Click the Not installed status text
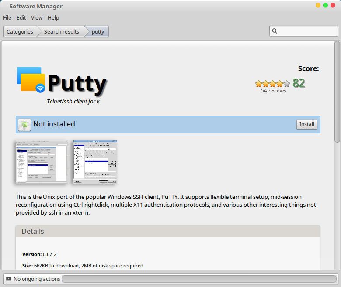The width and height of the screenshot is (341, 287). coord(54,124)
